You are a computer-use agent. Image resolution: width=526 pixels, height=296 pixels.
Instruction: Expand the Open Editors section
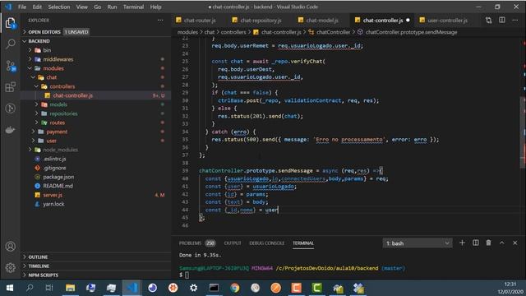coord(96,32)
